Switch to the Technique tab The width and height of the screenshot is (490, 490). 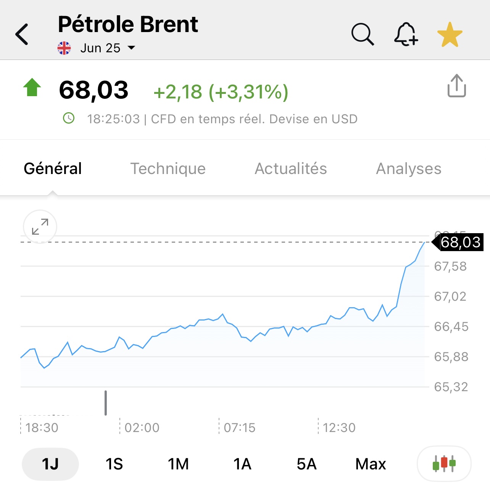(x=168, y=169)
